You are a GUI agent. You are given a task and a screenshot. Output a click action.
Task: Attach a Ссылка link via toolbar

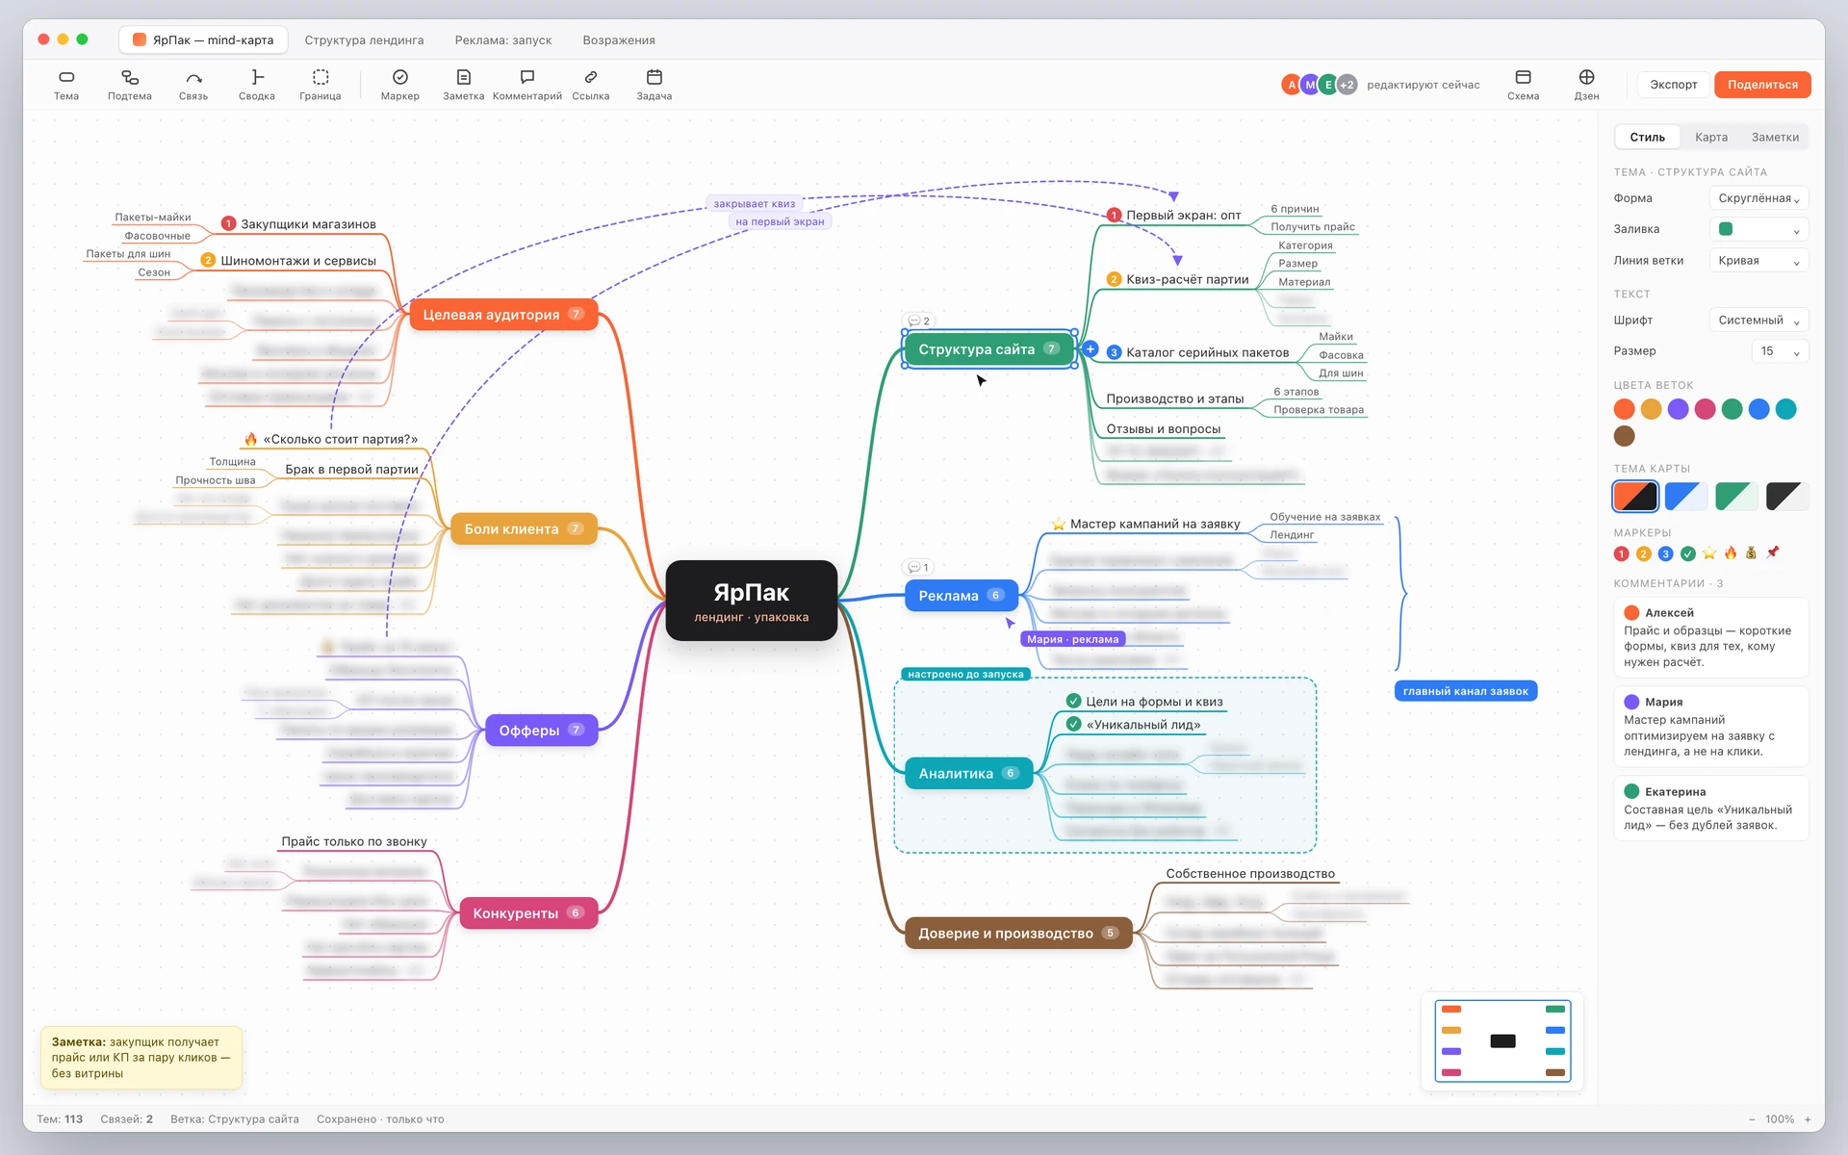pyautogui.click(x=591, y=85)
